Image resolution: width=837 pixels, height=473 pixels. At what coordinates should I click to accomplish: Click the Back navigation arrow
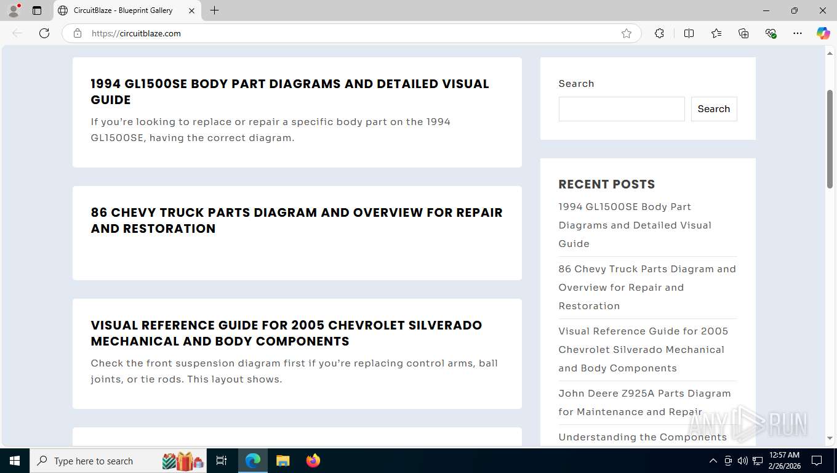(17, 33)
